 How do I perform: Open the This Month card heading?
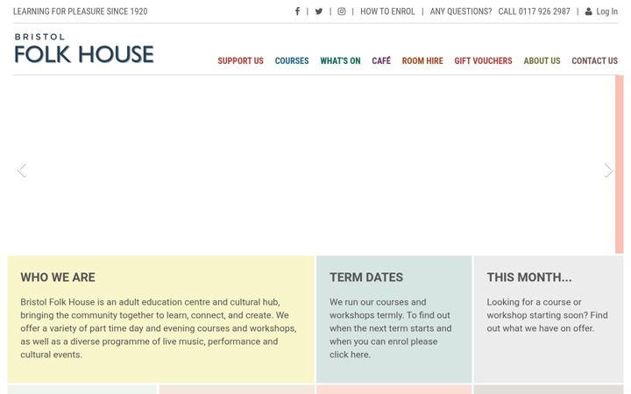529,277
